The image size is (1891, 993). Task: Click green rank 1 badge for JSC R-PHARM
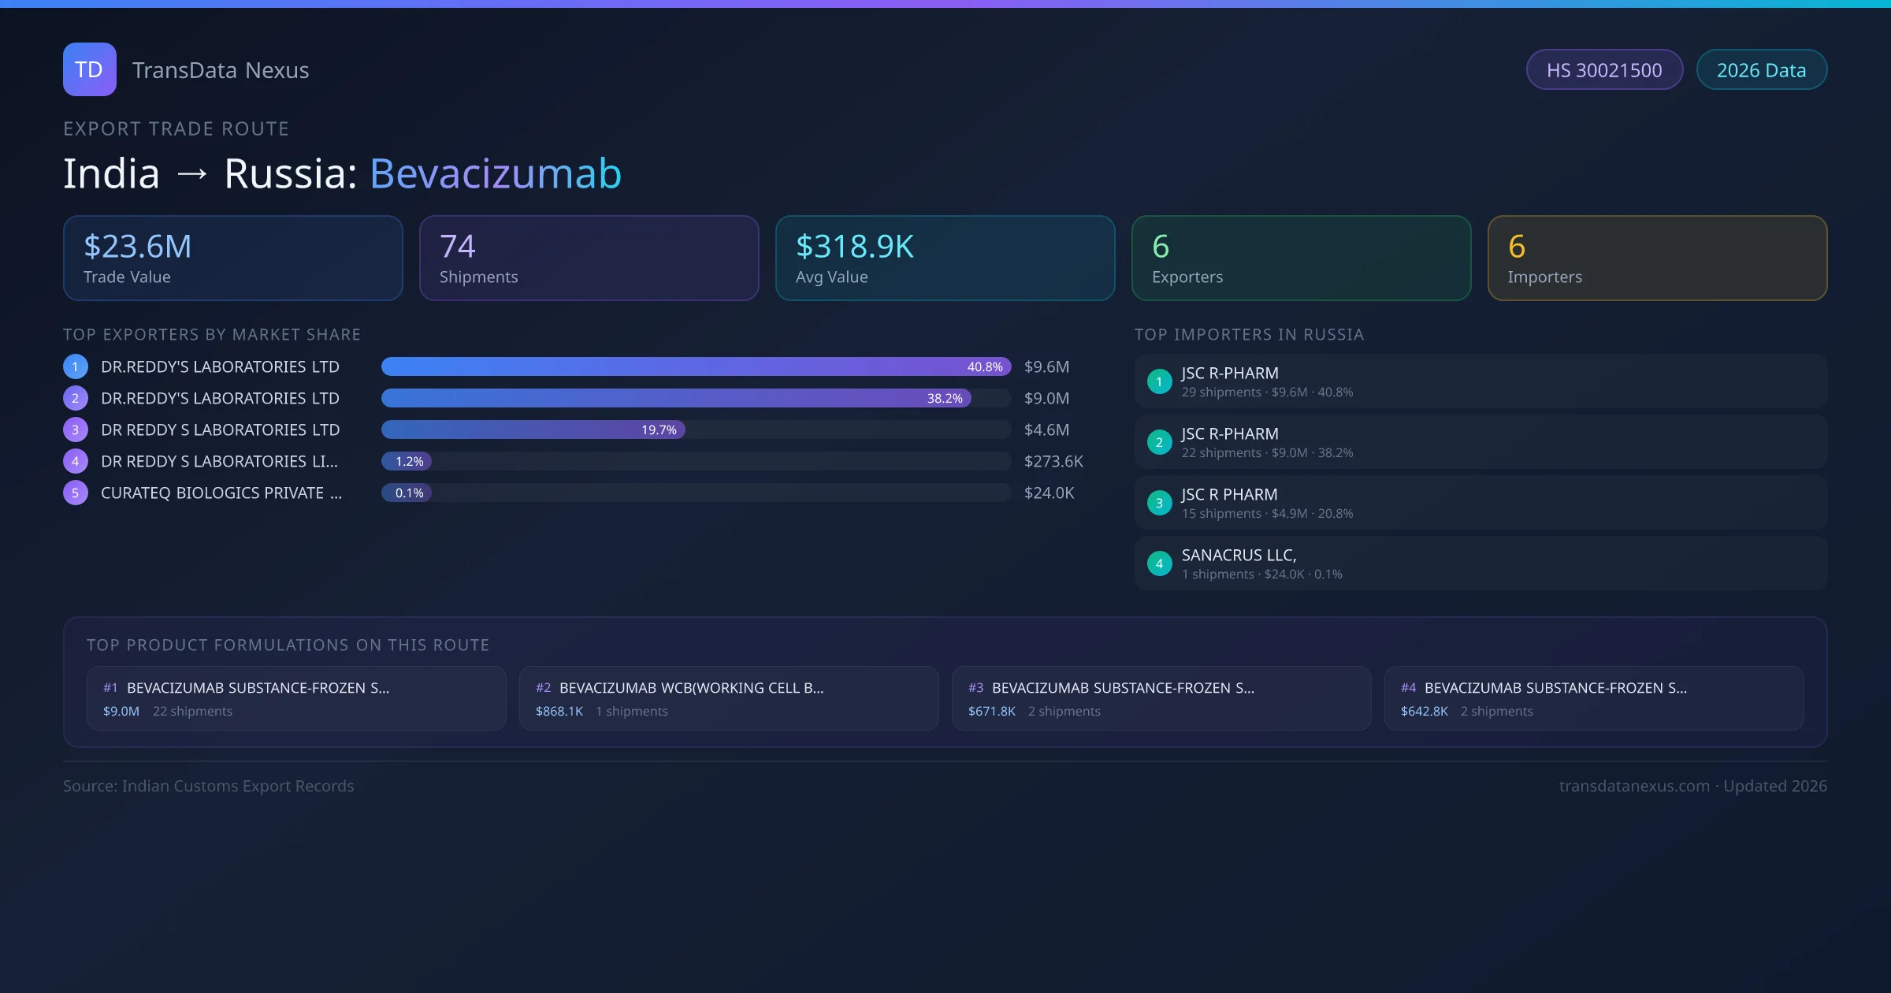tap(1159, 381)
